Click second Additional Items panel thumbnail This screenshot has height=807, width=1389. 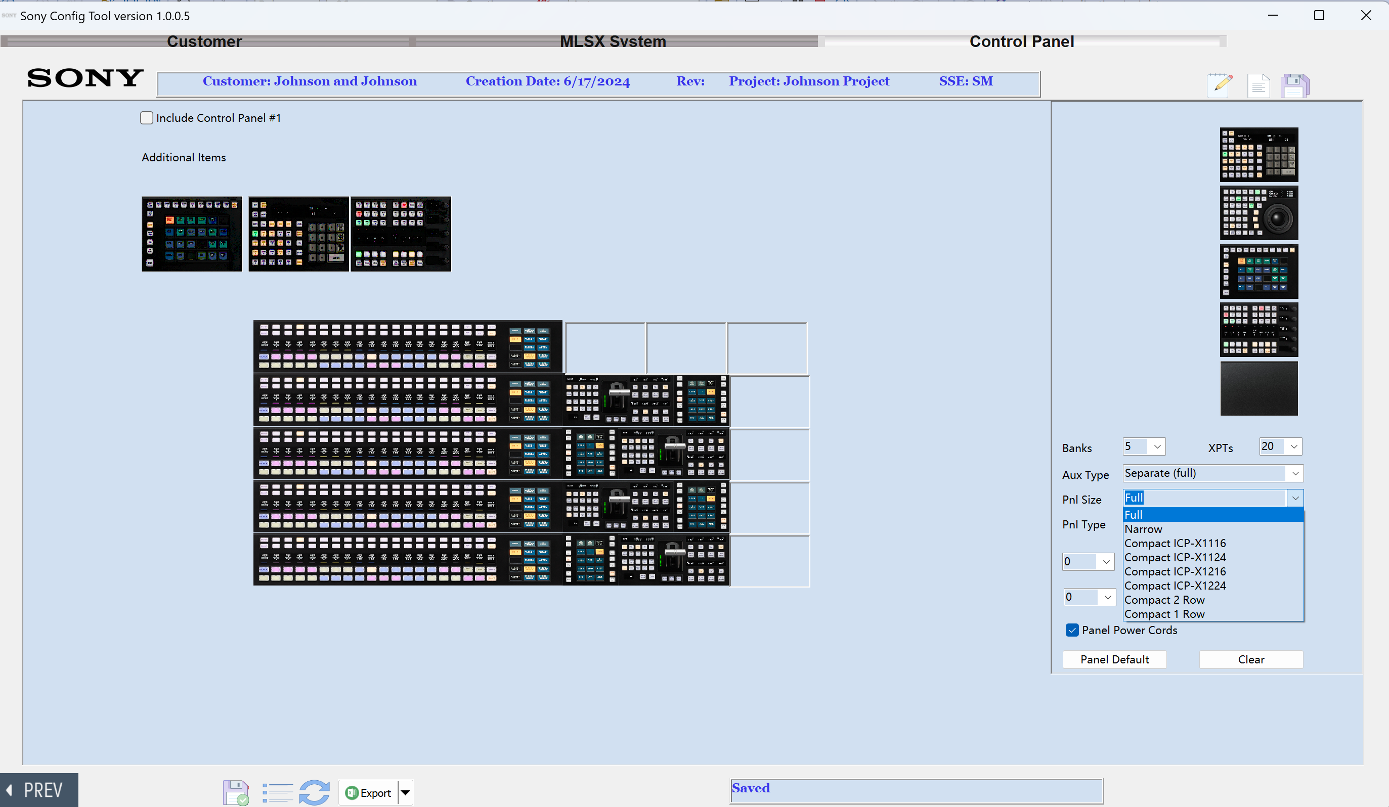[x=298, y=234]
